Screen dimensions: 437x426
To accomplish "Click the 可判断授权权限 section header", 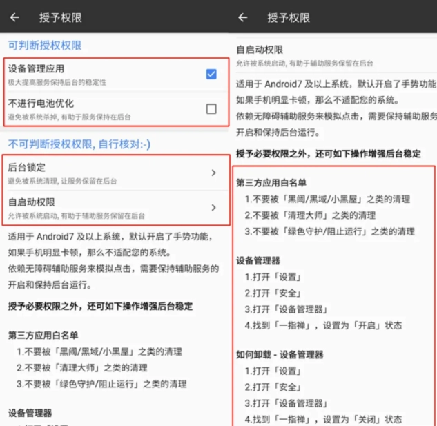I will tap(45, 46).
